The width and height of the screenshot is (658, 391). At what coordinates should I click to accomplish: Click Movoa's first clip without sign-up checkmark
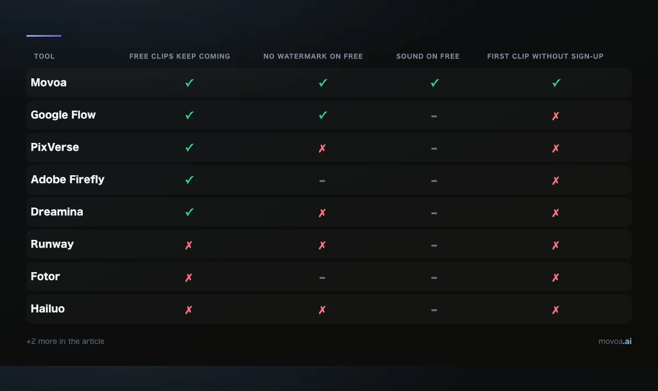(x=557, y=83)
